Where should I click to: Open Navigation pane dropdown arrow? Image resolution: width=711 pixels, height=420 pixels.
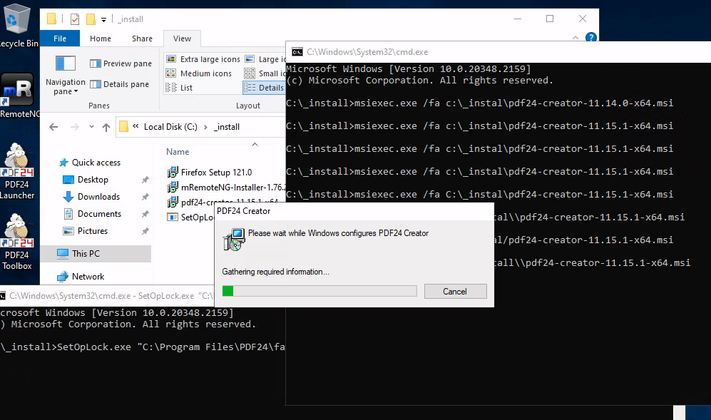point(76,91)
